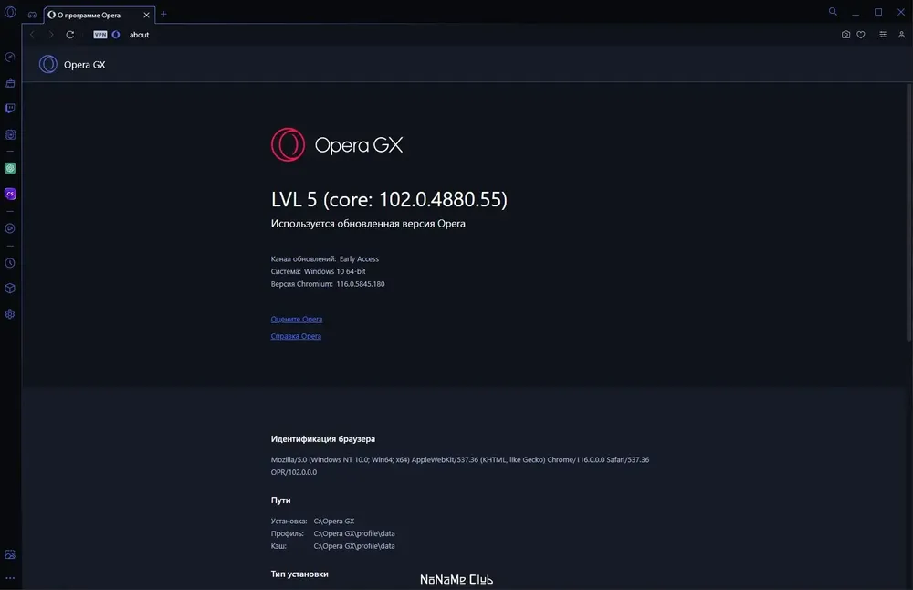Viewport: 913px width, 590px height.
Task: Close the 'О программе Opera' tab
Action: (146, 16)
